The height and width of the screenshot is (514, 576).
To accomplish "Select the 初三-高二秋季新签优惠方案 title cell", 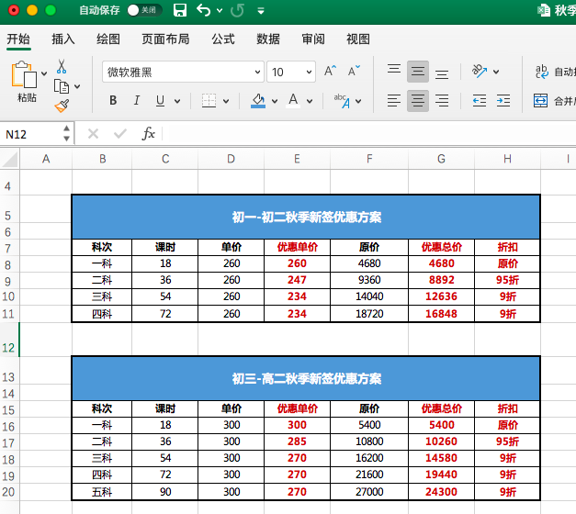I will coord(306,378).
